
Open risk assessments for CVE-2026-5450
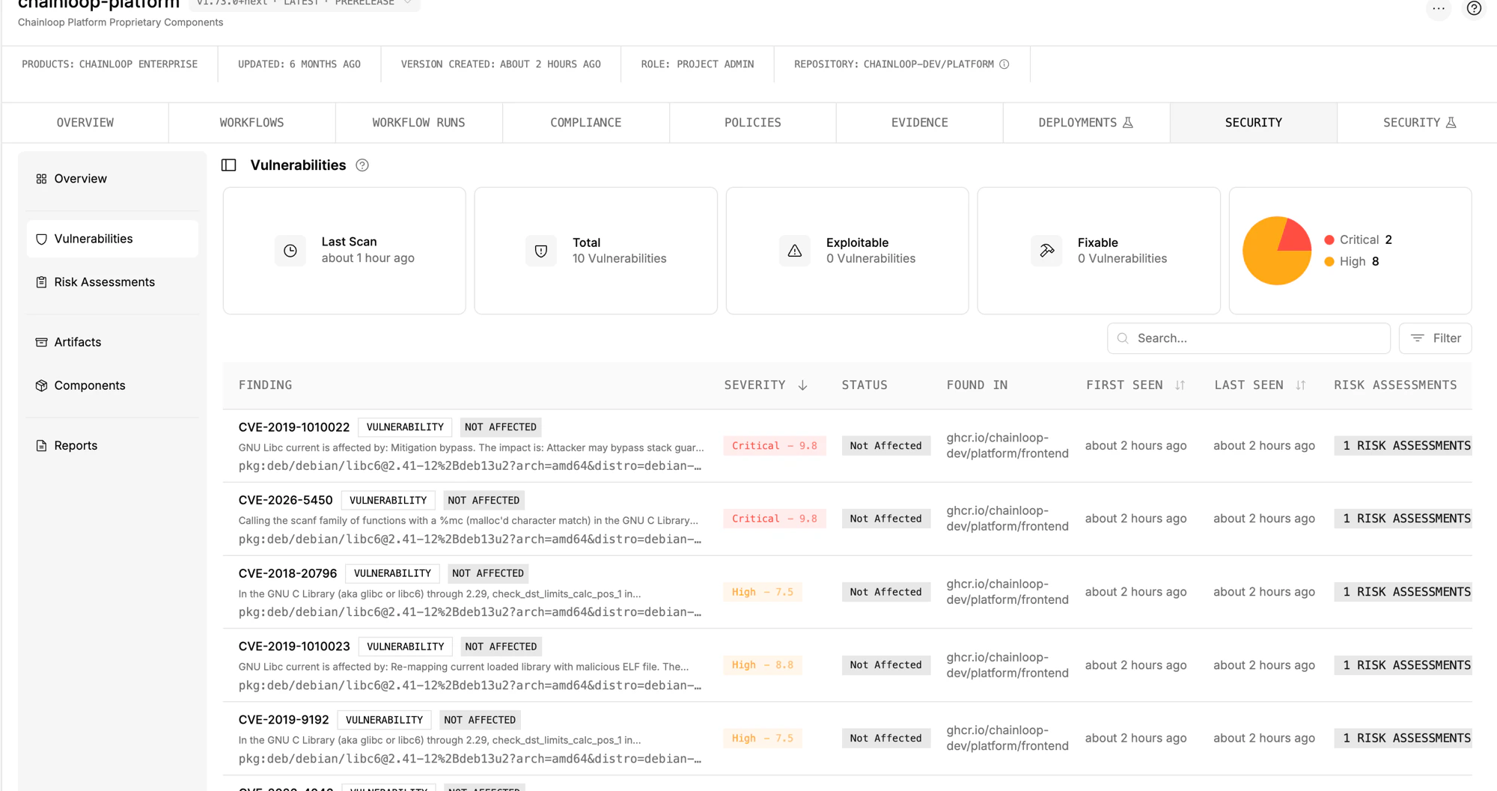[x=1403, y=519]
